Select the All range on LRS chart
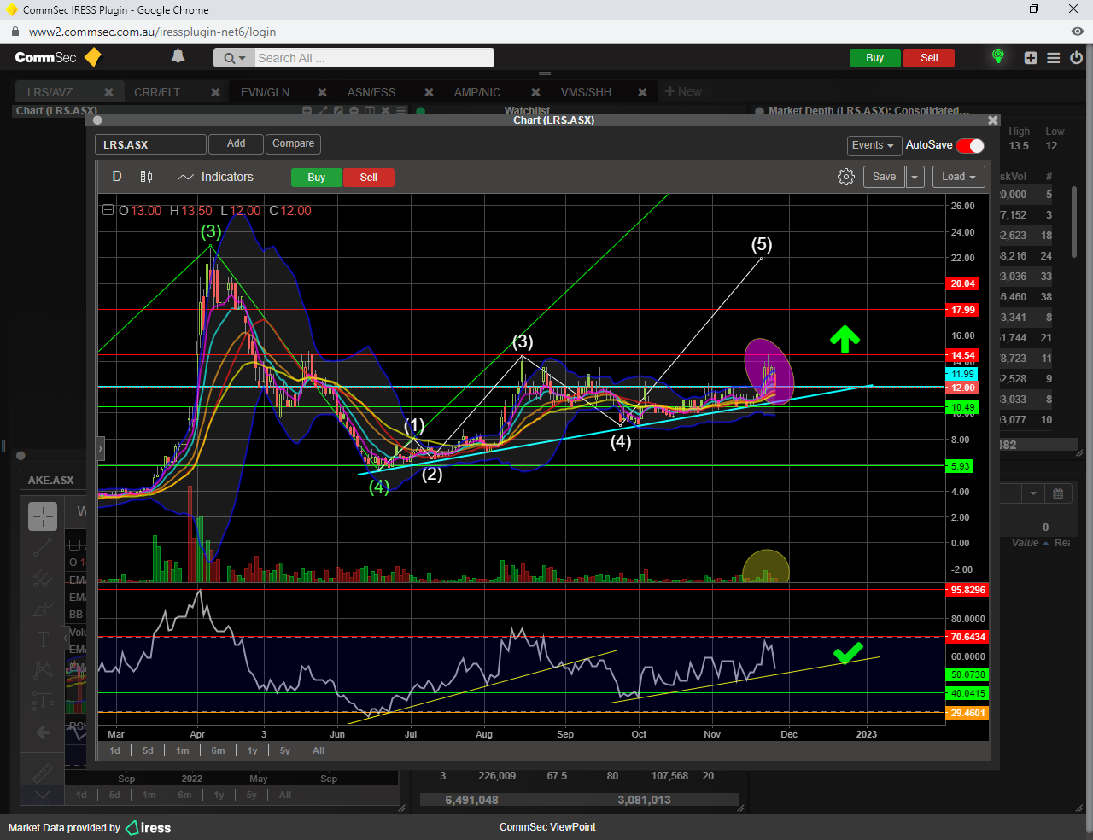This screenshot has height=840, width=1093. tap(319, 750)
